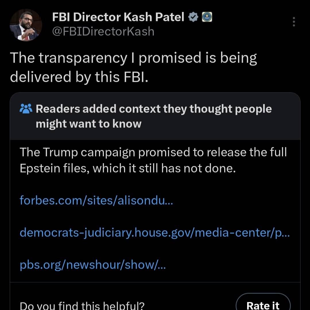310x310 pixels.
Task: Open the pbs.org/newshour/show link
Action: pos(93,265)
